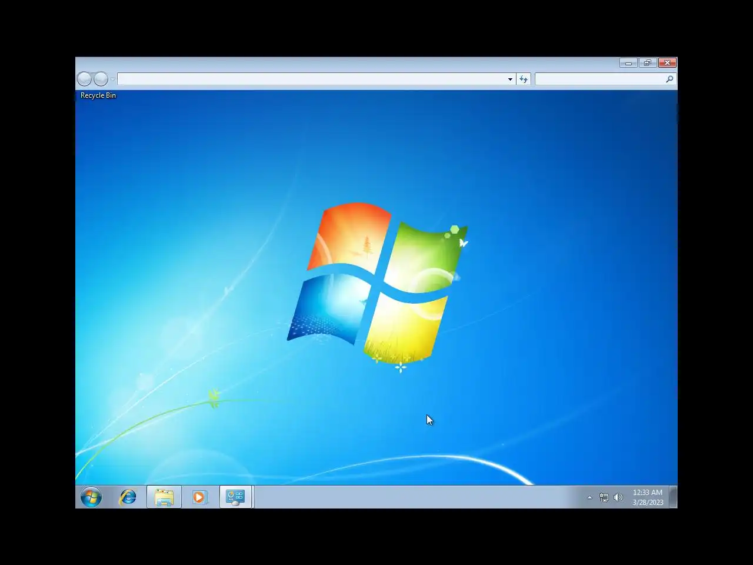This screenshot has height=565, width=753.
Task: Minimize the Explorer window
Action: pos(628,63)
